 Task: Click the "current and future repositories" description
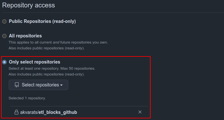58,43
